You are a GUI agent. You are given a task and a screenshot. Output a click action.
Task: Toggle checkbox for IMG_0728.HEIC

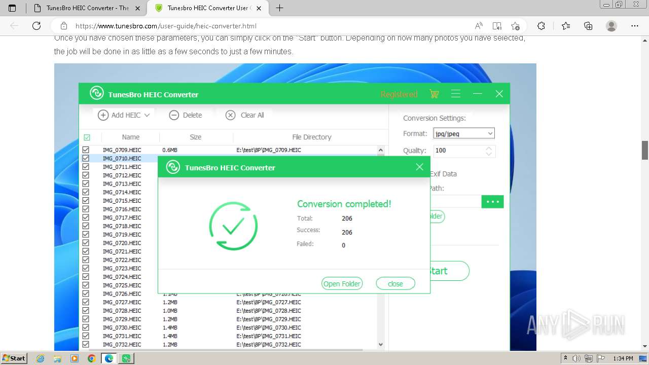86,310
